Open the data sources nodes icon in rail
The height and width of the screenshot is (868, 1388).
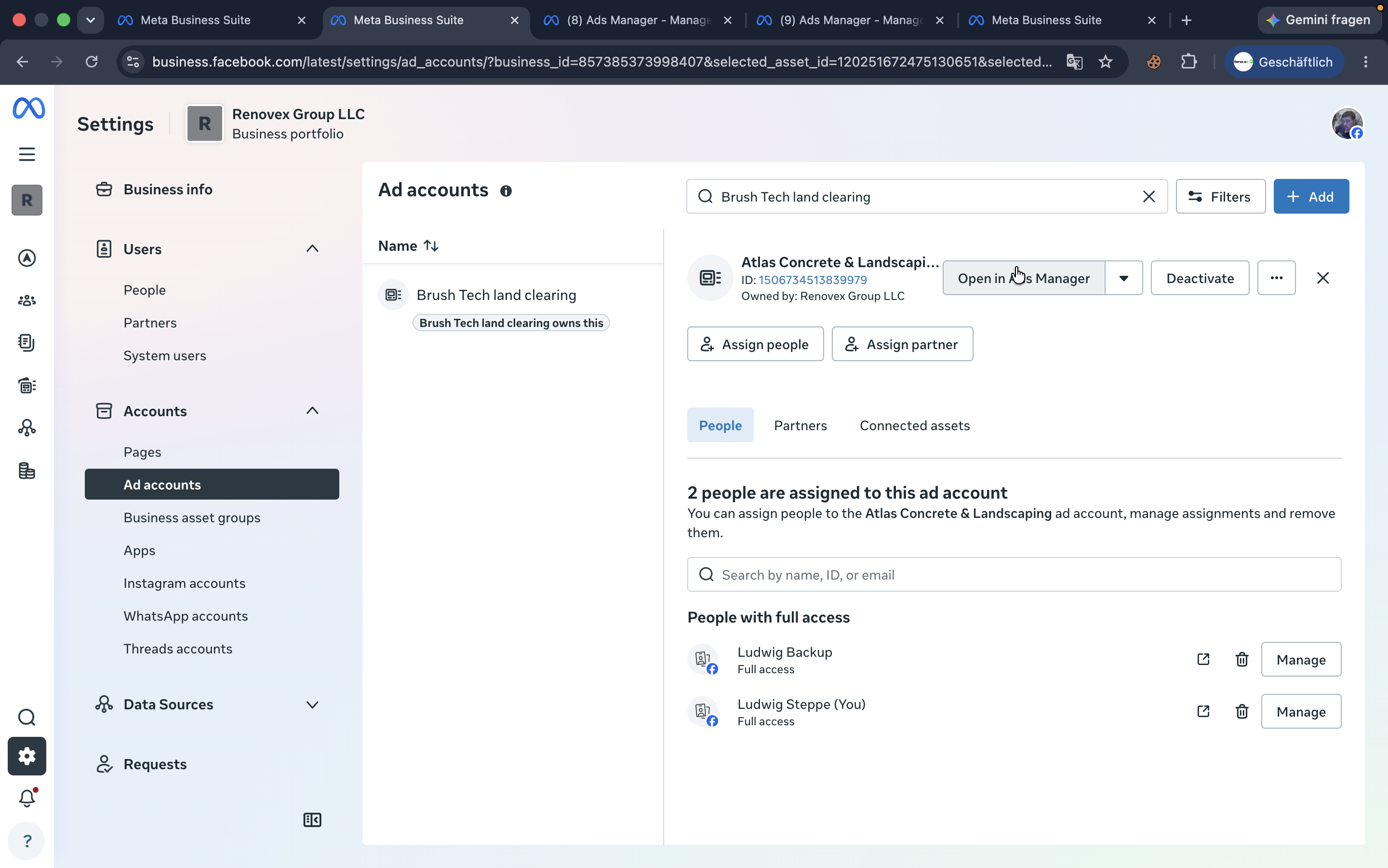point(27,428)
